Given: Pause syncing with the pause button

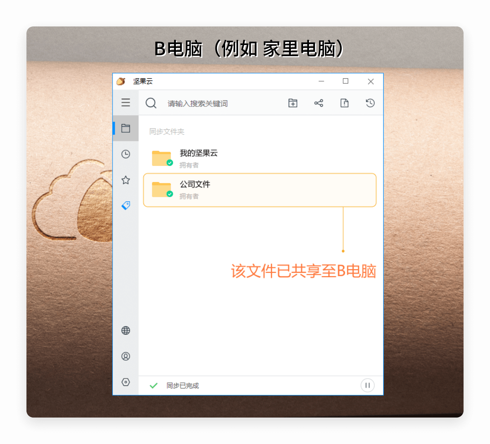Looking at the screenshot, I should click(x=367, y=385).
